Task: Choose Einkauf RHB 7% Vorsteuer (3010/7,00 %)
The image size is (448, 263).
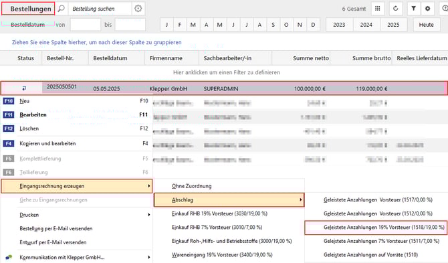Action: point(229,228)
